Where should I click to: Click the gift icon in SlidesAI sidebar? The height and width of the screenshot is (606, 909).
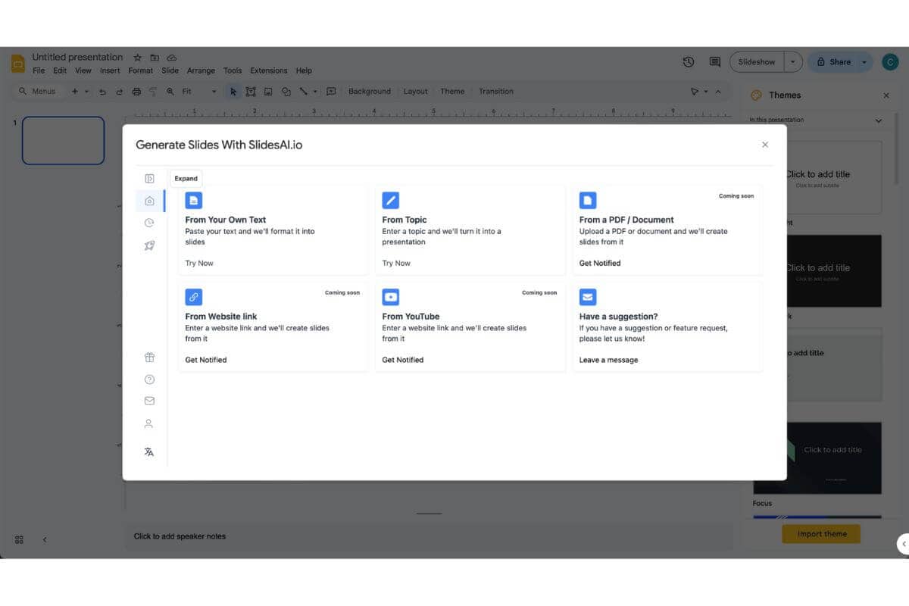click(149, 358)
